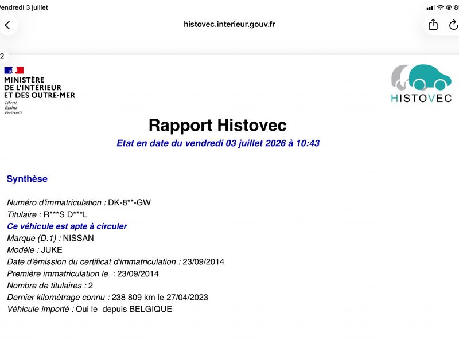The width and height of the screenshot is (459, 344).
Task: Click the Synthèse section heading
Action: 27,179
